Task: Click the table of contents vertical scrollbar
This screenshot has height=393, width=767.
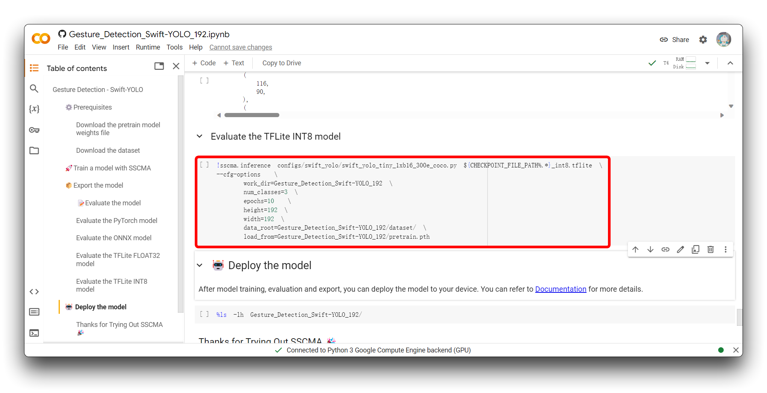Action: [180, 193]
